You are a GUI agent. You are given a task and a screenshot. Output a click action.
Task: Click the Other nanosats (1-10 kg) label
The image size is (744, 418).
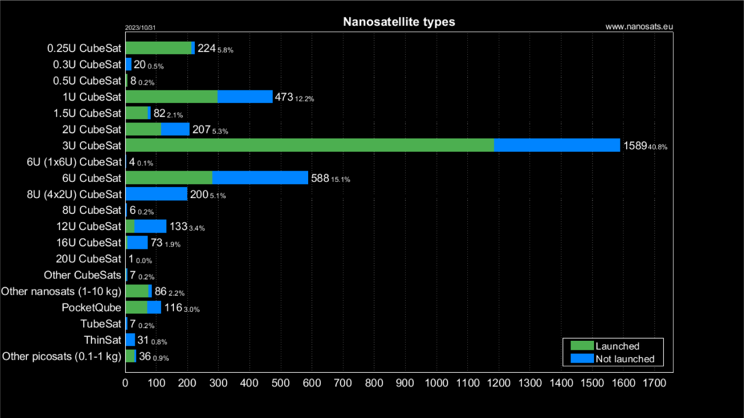pyautogui.click(x=61, y=292)
